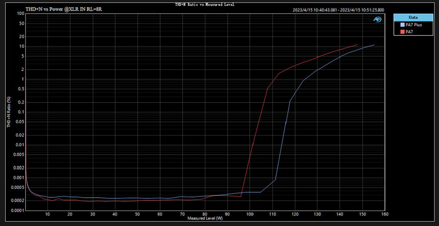Click the 'THD+N Ratio (%)' y-axis label
The width and height of the screenshot is (439, 226).
pyautogui.click(x=8, y=112)
